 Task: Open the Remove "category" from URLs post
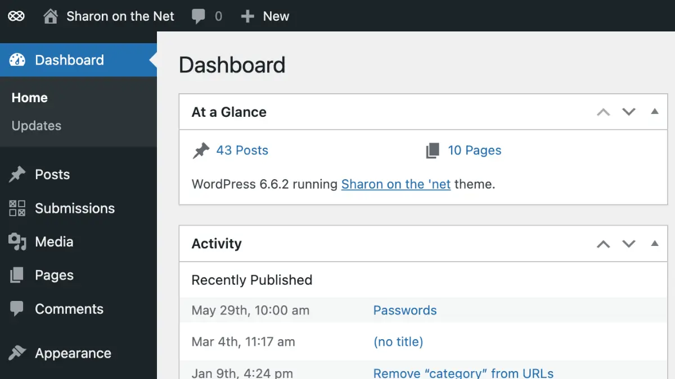point(462,372)
